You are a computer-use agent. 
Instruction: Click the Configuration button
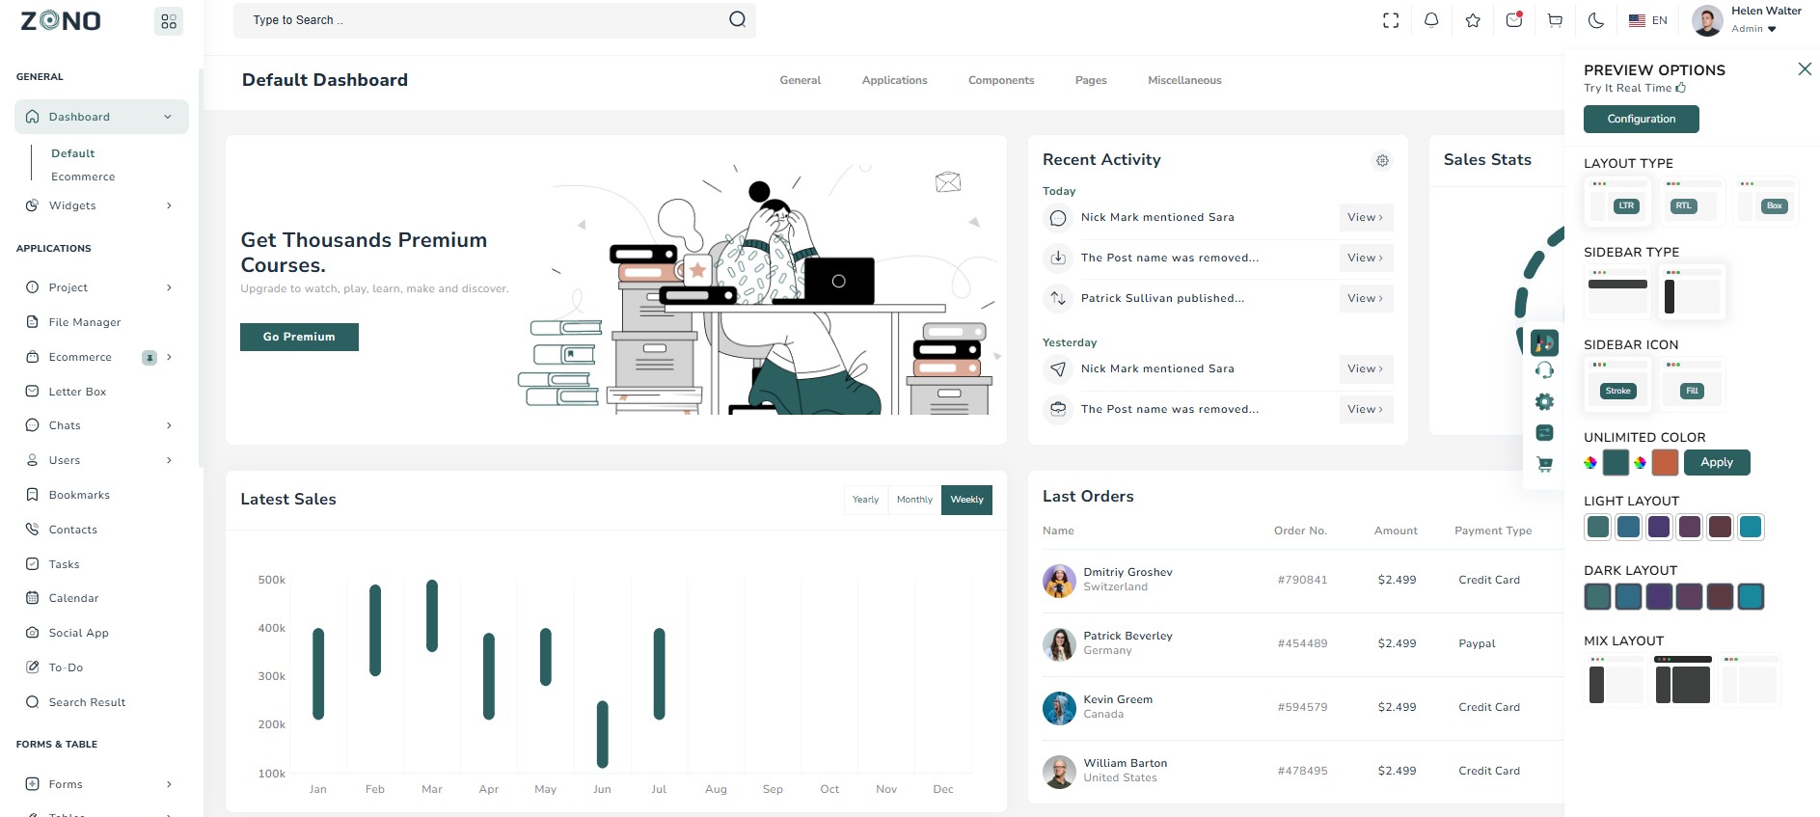click(x=1641, y=119)
